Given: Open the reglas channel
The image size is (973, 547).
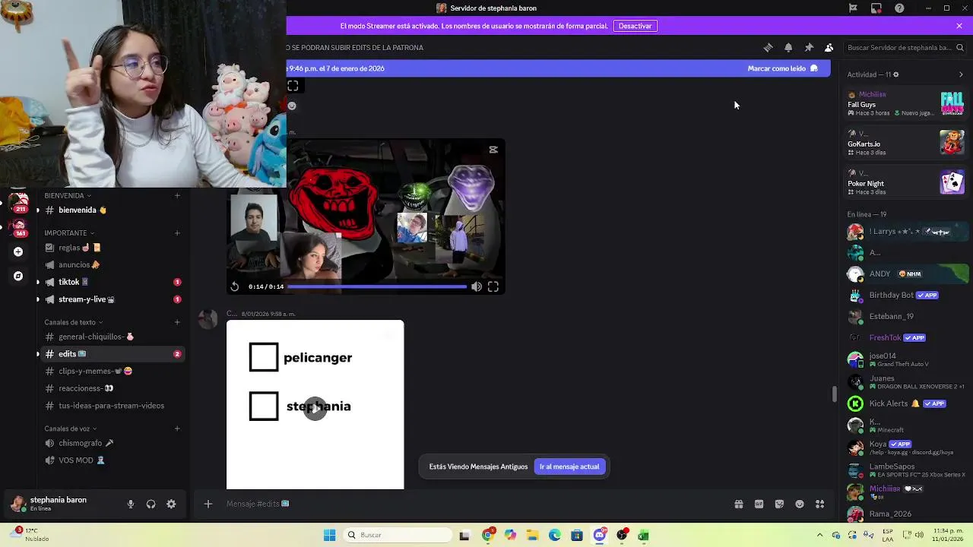Looking at the screenshot, I should pyautogui.click(x=112, y=248).
